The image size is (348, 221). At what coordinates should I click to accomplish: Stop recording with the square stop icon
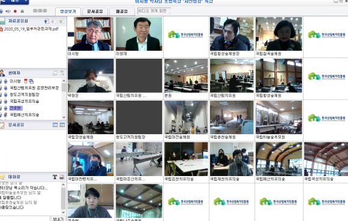(22, 11)
